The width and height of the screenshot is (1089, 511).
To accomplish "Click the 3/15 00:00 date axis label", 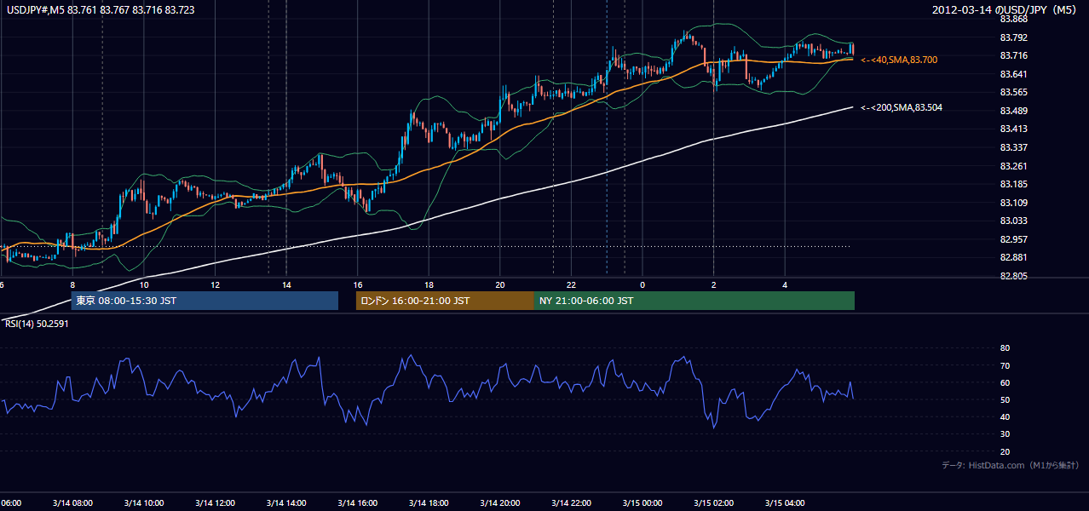I will [642, 502].
